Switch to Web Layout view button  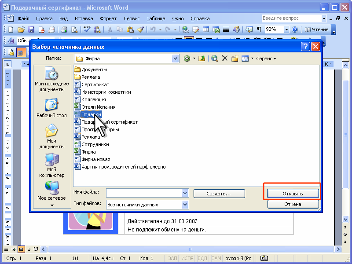point(14,249)
